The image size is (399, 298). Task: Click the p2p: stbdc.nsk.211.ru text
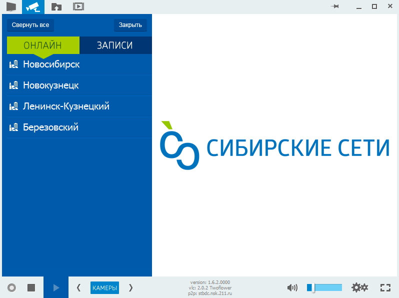(x=210, y=293)
